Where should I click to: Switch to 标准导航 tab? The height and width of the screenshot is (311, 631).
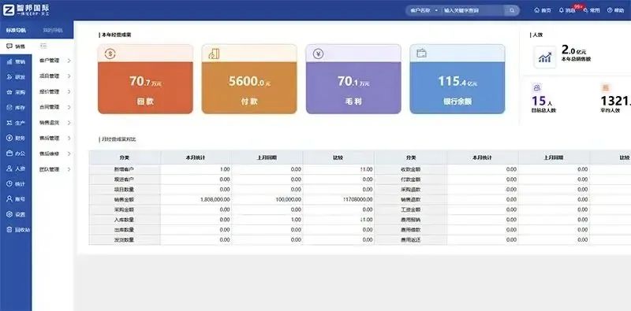tap(16, 30)
